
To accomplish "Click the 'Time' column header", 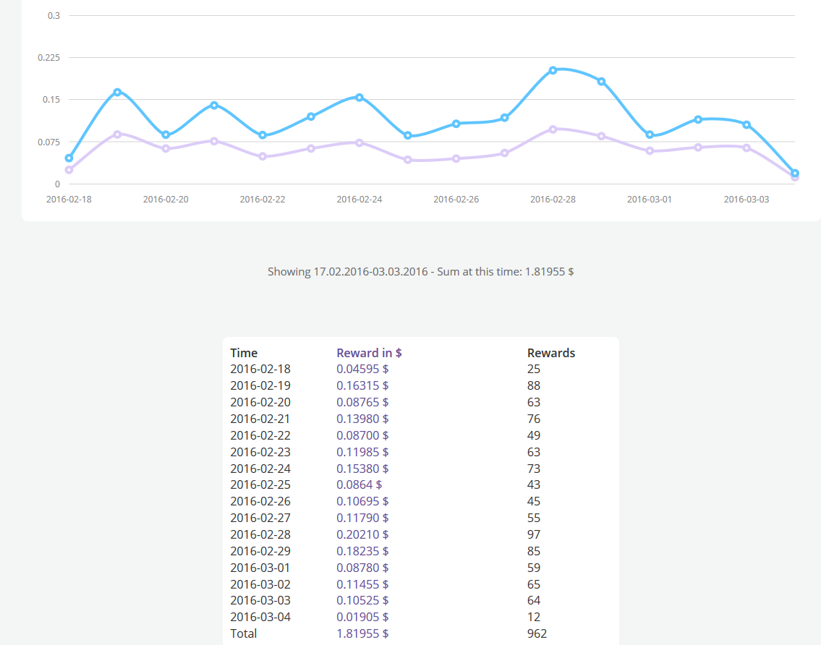I will (x=244, y=353).
